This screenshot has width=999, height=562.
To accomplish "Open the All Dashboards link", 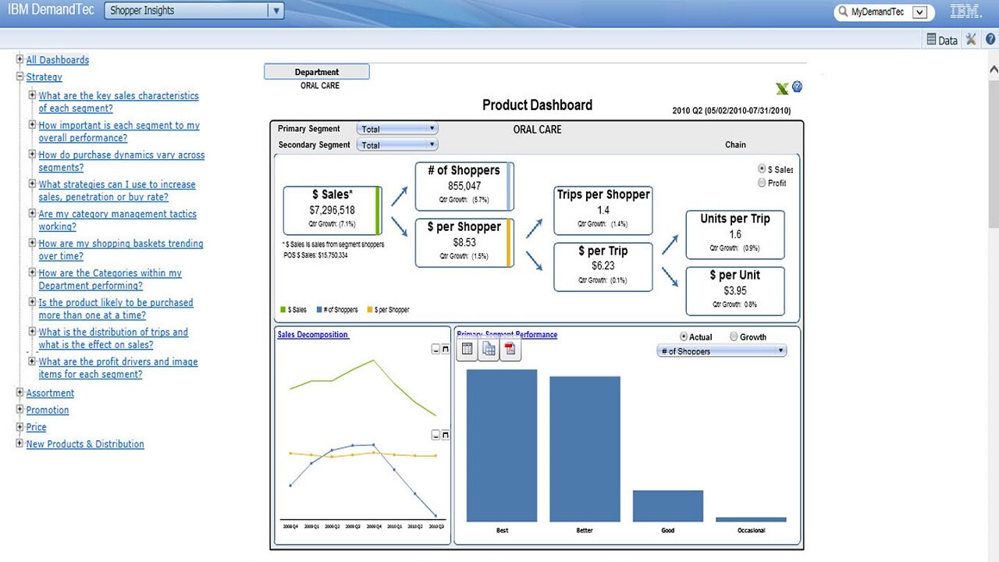I will click(58, 60).
